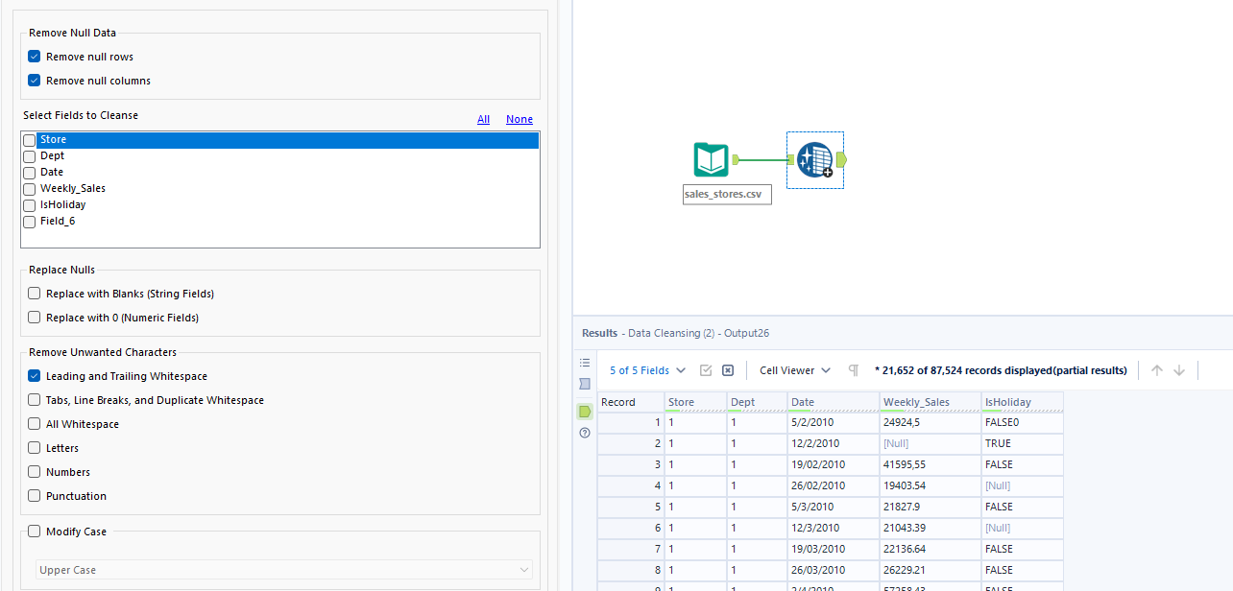Open the Input Data tool for sales_stores.csv
Viewport: 1233px width, 591px height.
711,159
